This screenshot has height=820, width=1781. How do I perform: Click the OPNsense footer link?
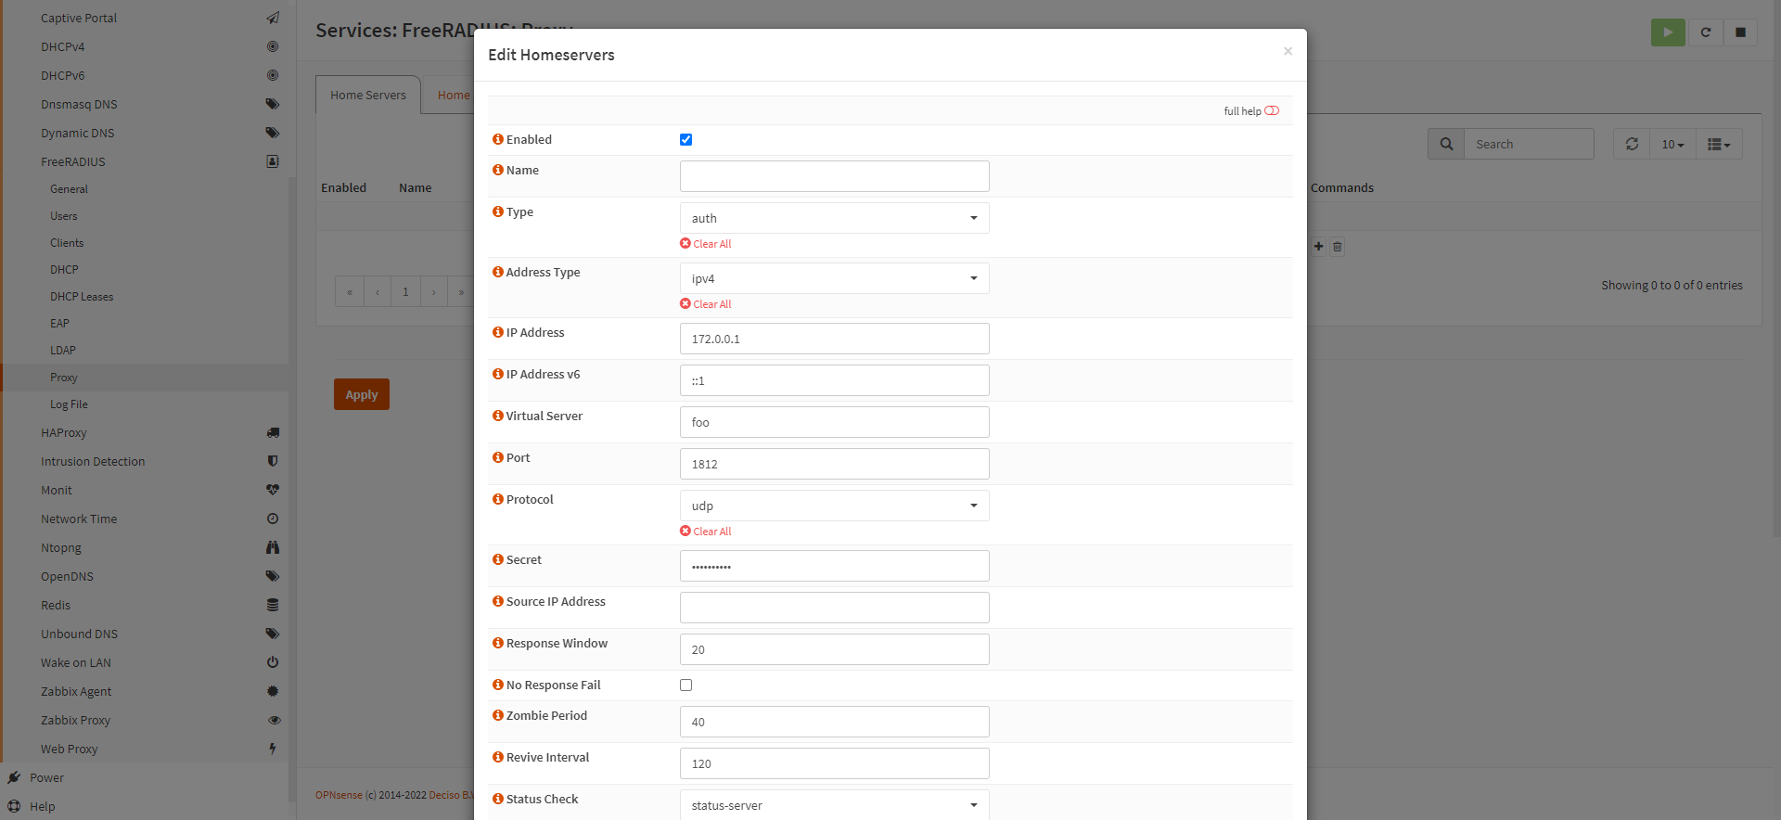click(339, 795)
